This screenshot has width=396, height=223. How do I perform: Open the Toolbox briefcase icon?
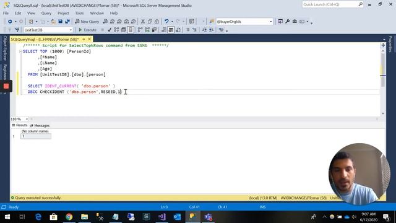(x=295, y=22)
